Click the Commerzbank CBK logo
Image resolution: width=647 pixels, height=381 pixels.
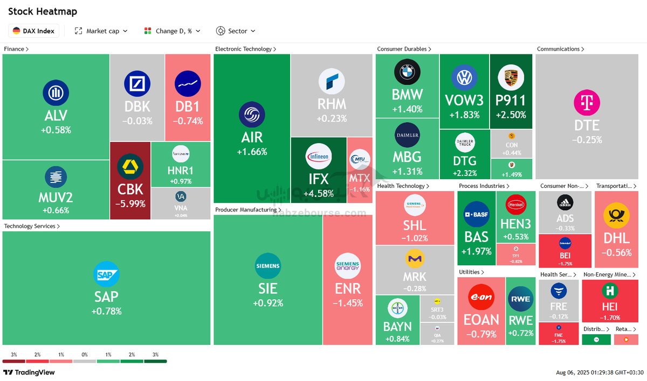click(x=130, y=167)
